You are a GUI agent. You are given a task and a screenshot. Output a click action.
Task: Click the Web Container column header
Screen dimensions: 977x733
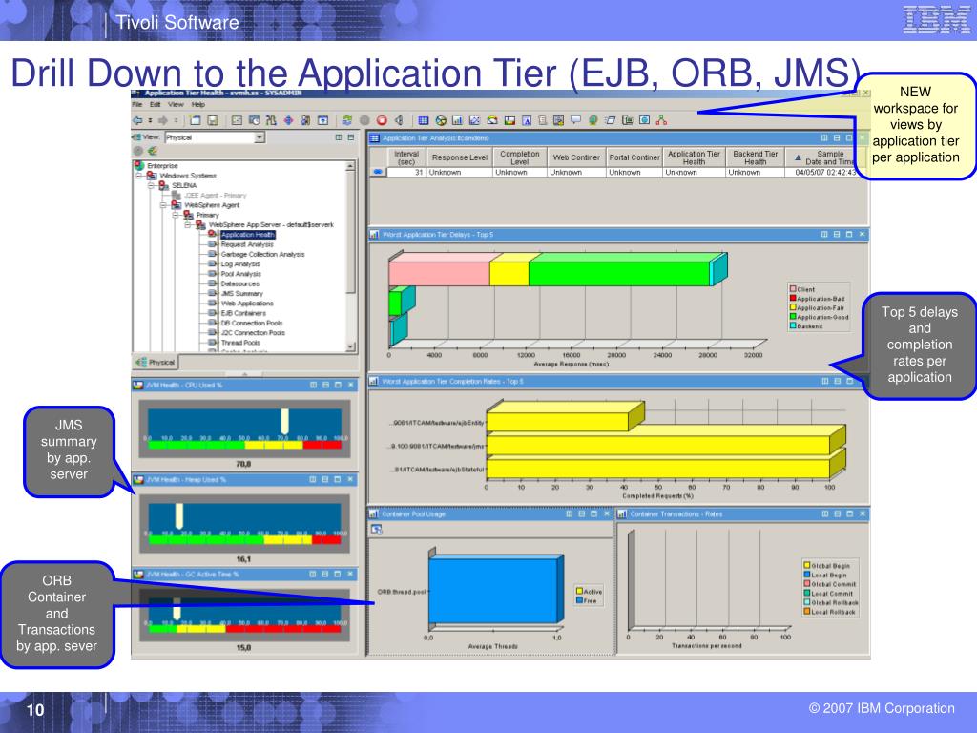(576, 157)
